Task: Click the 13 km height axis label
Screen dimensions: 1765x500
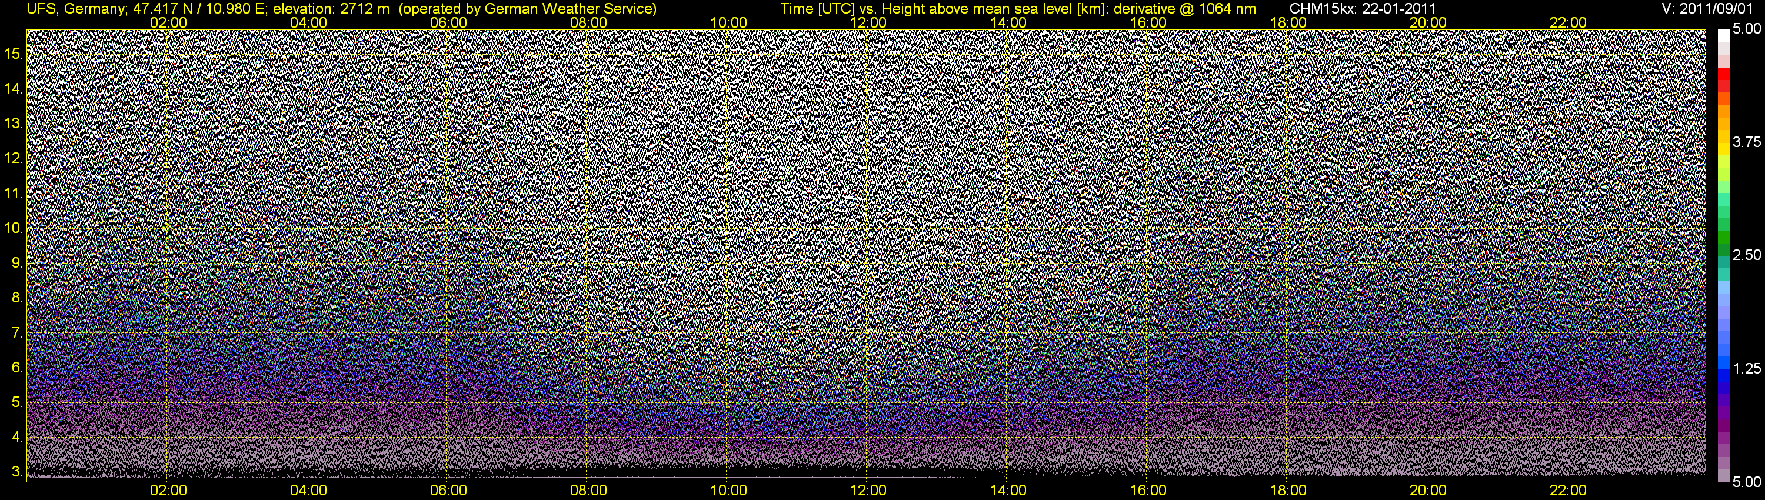Action: [x=14, y=124]
